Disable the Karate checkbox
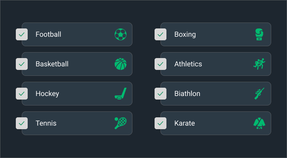Image resolution: width=287 pixels, height=158 pixels. coord(160,123)
